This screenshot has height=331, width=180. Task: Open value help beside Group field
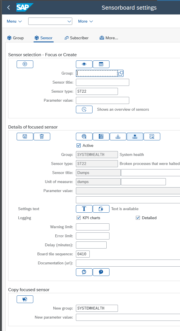[121, 73]
